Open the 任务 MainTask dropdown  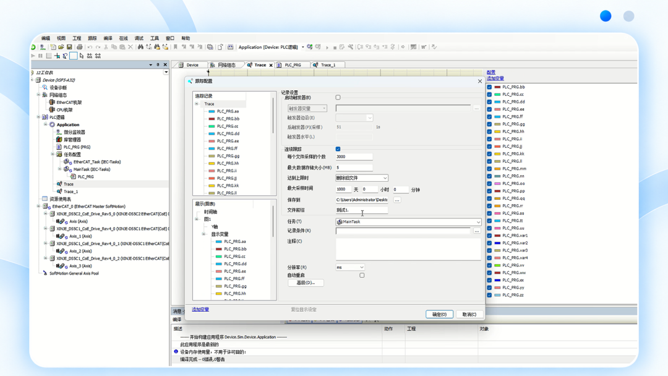coord(409,222)
